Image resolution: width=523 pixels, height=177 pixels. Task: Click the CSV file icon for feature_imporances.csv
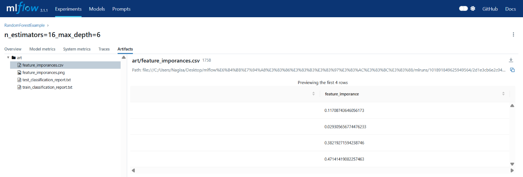[x=19, y=65]
